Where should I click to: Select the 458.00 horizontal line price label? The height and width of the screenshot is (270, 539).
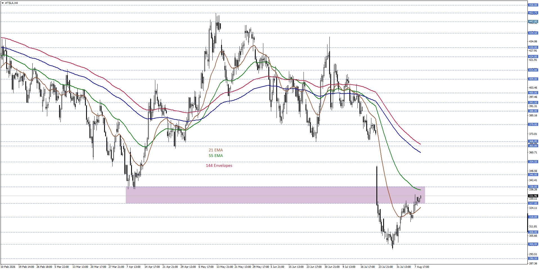pyautogui.click(x=533, y=5)
